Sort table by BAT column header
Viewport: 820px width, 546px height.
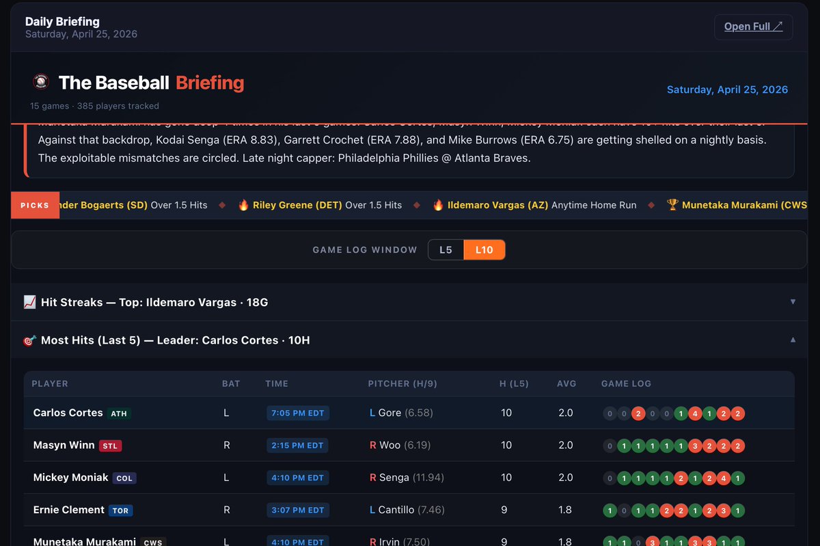point(231,383)
